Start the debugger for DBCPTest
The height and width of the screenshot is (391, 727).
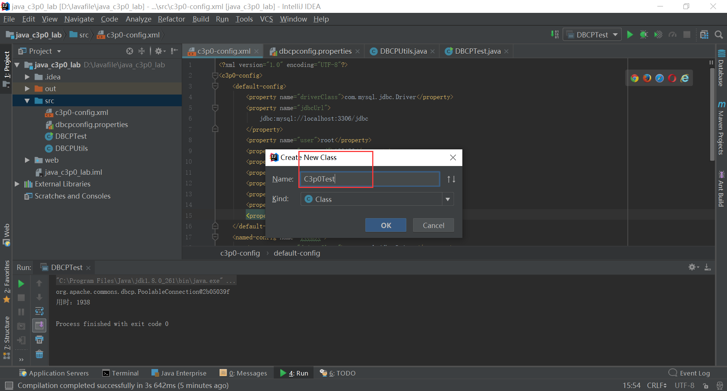tap(644, 34)
